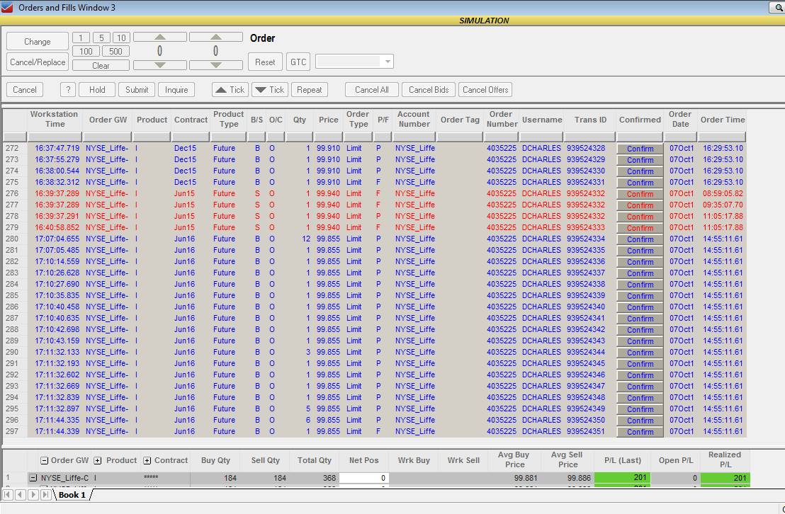The height and width of the screenshot is (514, 785).
Task: Confirm the order in row 297
Action: coord(640,432)
